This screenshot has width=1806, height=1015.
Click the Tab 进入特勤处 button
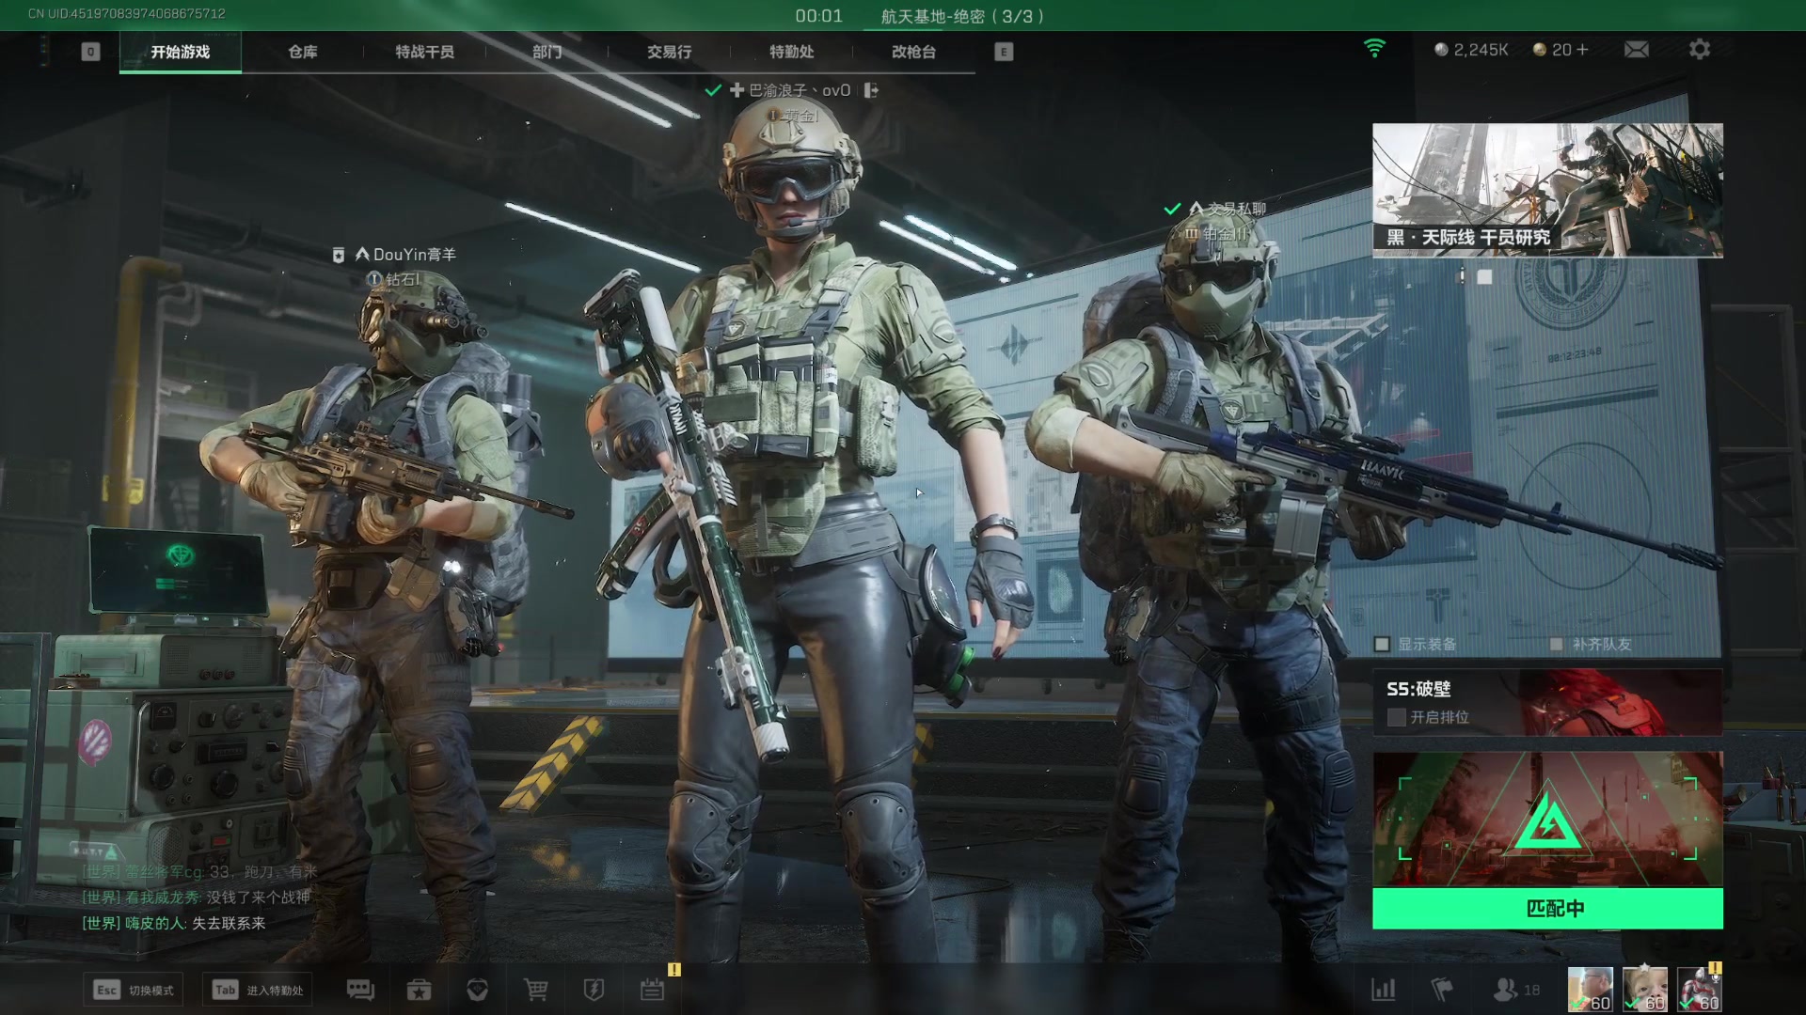[x=258, y=990]
